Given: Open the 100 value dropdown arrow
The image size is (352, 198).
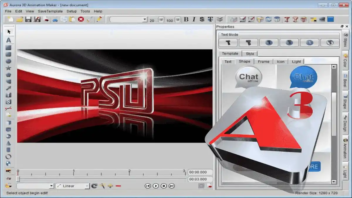Looking at the screenshot, I should (178, 20).
